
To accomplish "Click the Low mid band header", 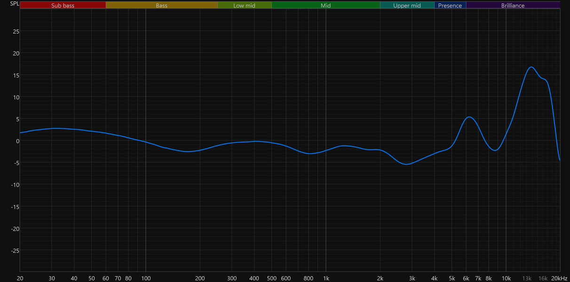I will (245, 6).
